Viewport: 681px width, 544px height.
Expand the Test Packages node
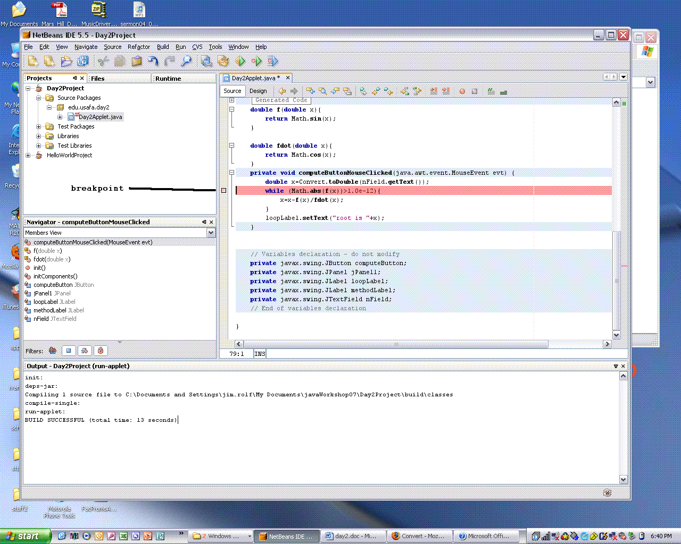pyautogui.click(x=39, y=126)
